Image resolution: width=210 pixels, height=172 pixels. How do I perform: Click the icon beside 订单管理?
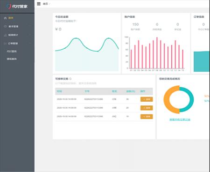tap(5, 44)
